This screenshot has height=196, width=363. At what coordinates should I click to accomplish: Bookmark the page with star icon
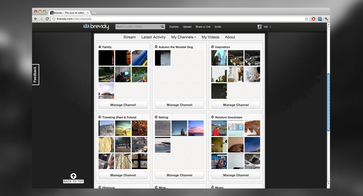tap(307, 19)
